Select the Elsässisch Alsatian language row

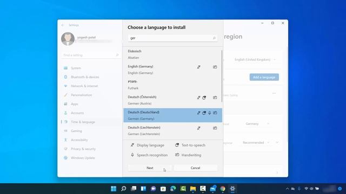pos(172,54)
